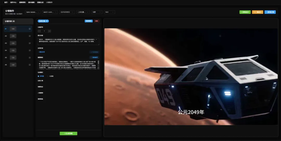Go to 剧集管理 in the breadcrumb
This screenshot has height=141, width=281.
coord(22,3)
